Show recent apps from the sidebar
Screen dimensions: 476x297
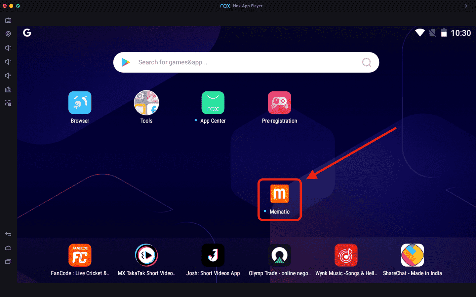8,262
